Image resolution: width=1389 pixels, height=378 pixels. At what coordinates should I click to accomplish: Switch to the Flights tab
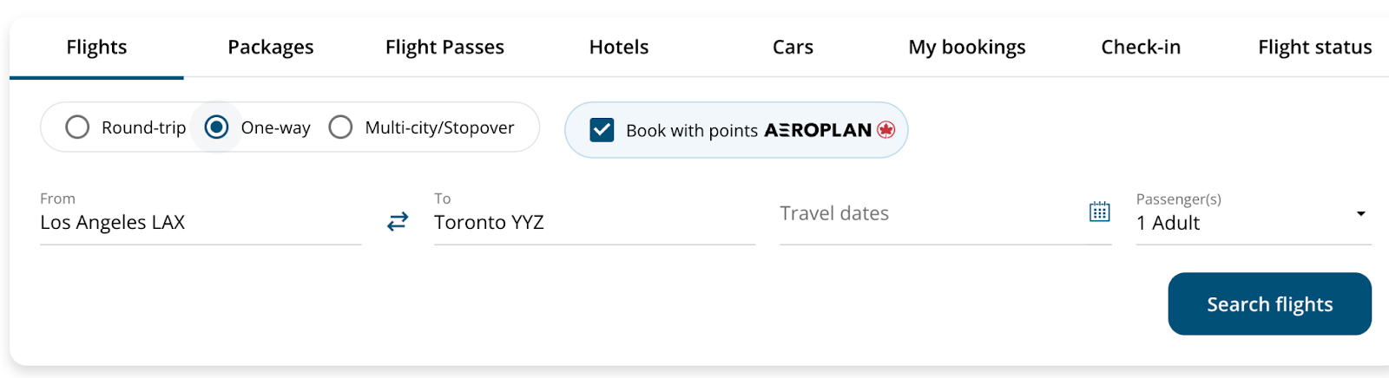tap(96, 47)
